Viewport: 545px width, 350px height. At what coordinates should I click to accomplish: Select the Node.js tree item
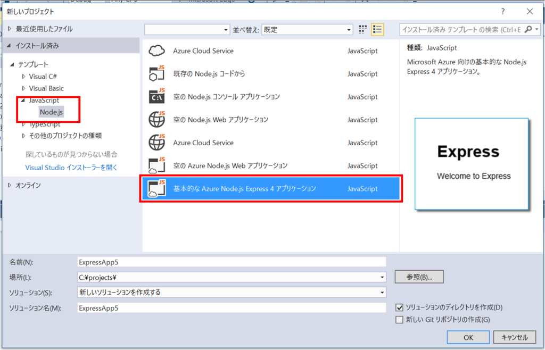[x=51, y=112]
